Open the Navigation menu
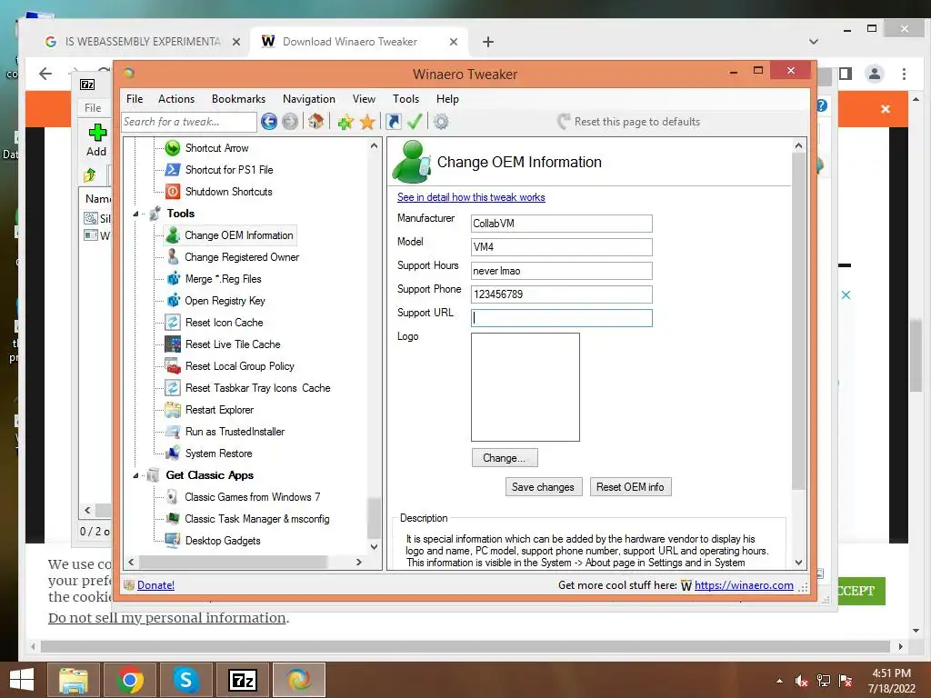 [309, 99]
